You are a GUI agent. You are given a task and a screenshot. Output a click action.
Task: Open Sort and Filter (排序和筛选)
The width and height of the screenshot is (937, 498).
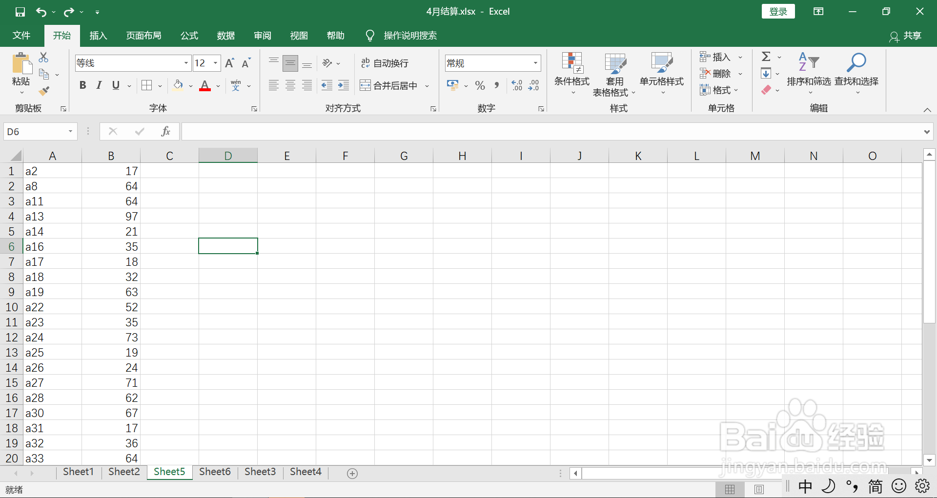coord(809,73)
